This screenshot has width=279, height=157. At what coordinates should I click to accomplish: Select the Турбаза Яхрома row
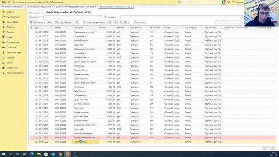point(152,116)
